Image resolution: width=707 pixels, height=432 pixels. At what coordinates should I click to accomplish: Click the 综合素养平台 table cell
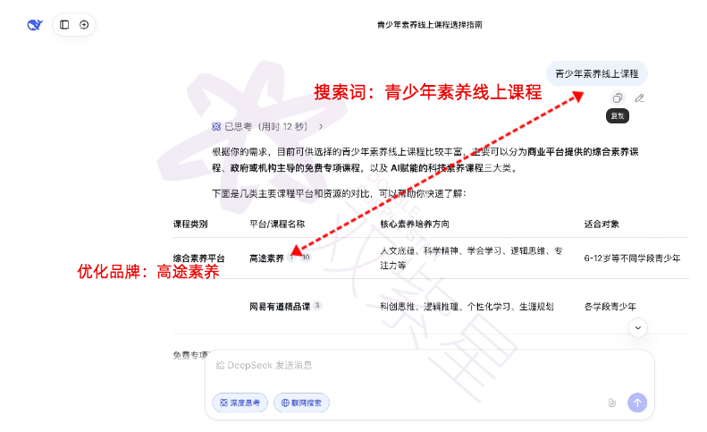coord(198,258)
